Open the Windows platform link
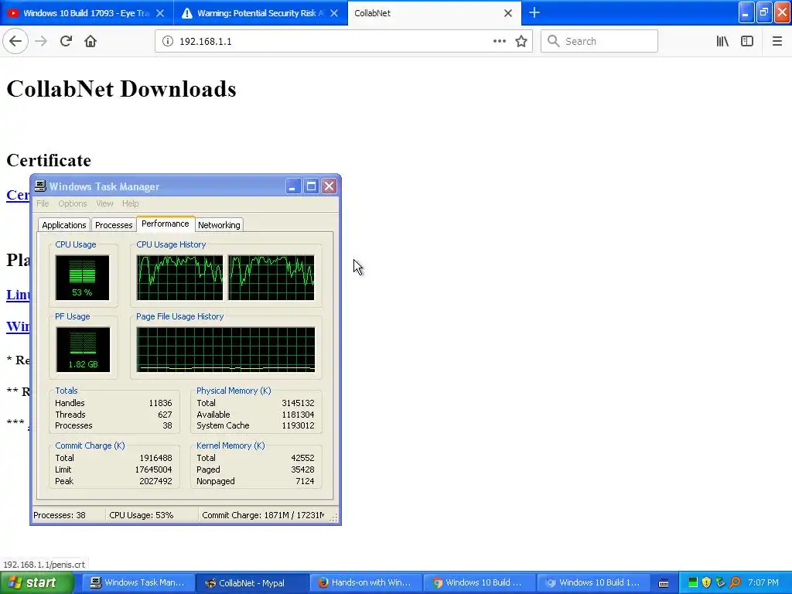The image size is (792, 594). [18, 326]
